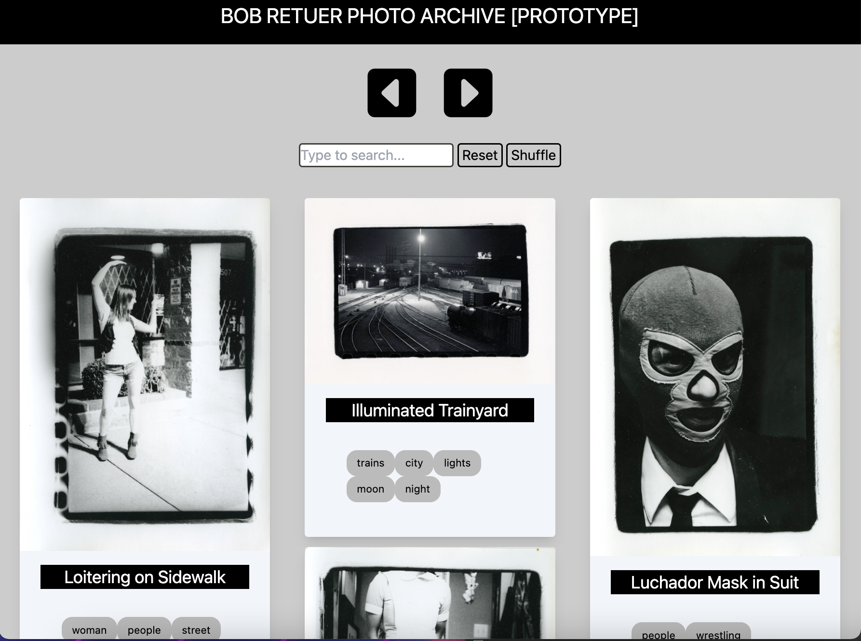Click the right navigation arrow
The height and width of the screenshot is (641, 861).
coord(468,93)
